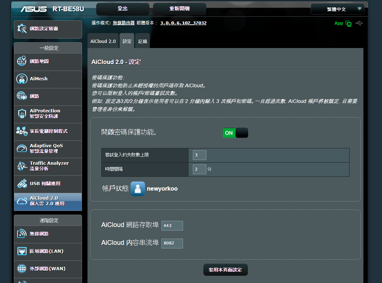Switch to the 記錄 tab
Image resolution: width=382 pixels, height=283 pixels.
pos(143,41)
